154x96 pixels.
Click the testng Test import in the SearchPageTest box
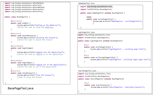(95, 74)
